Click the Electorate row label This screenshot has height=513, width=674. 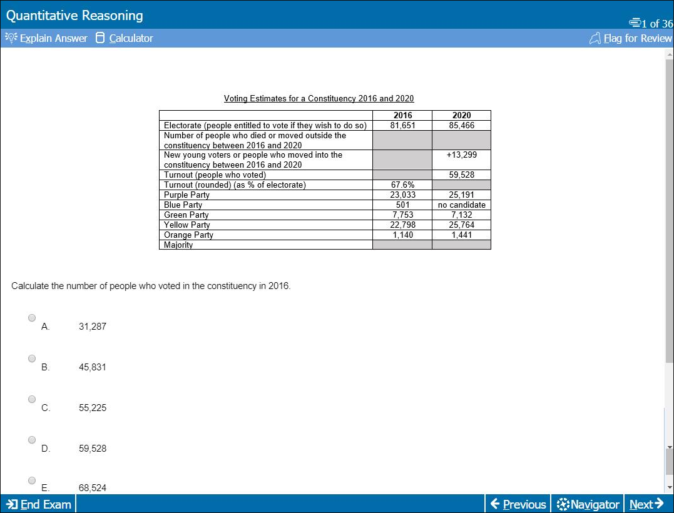click(x=265, y=126)
